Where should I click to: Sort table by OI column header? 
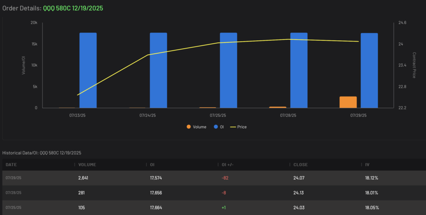click(x=152, y=165)
